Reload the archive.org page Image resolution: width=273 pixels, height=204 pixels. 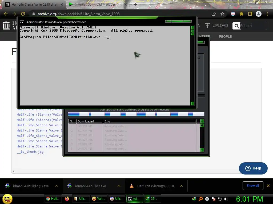tap(23, 14)
